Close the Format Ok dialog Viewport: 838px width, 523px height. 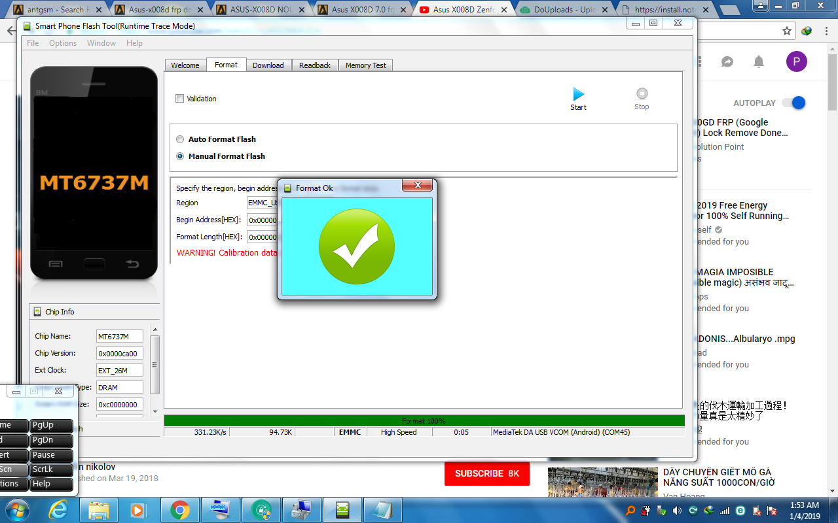pyautogui.click(x=417, y=186)
